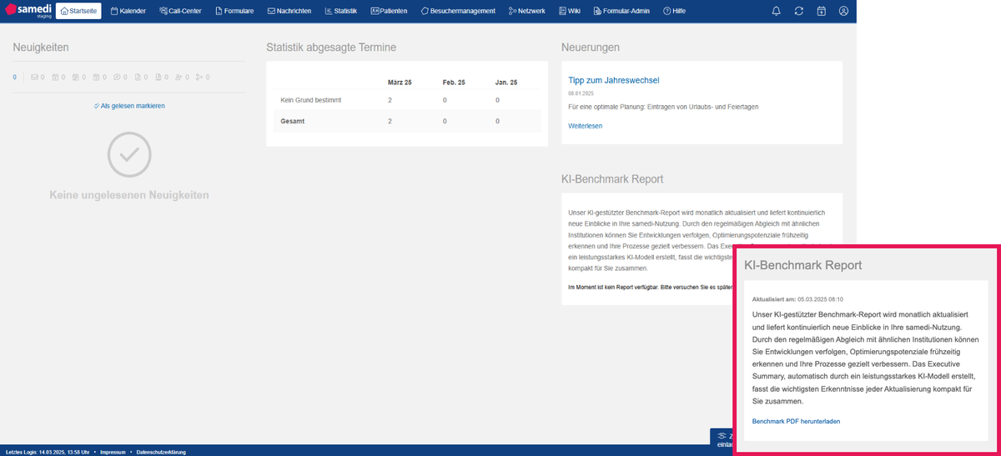Filter Neuigkeiten by envelope message icon

(37, 78)
